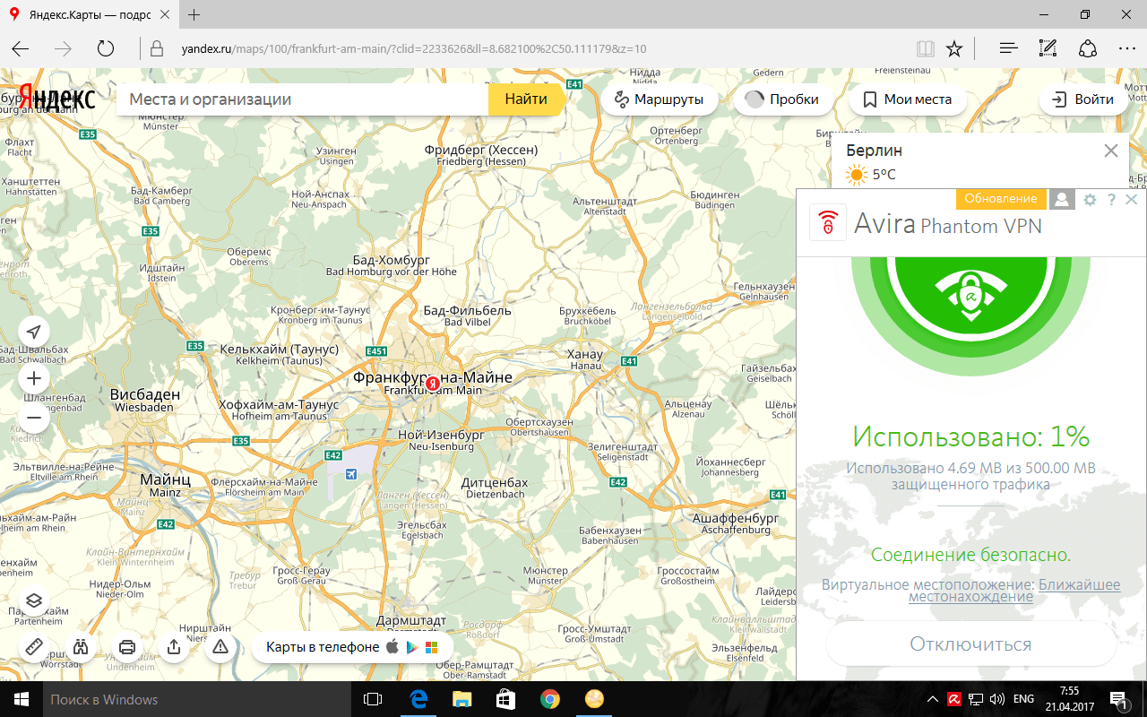Show hidden system tray icons chevron

click(x=932, y=699)
